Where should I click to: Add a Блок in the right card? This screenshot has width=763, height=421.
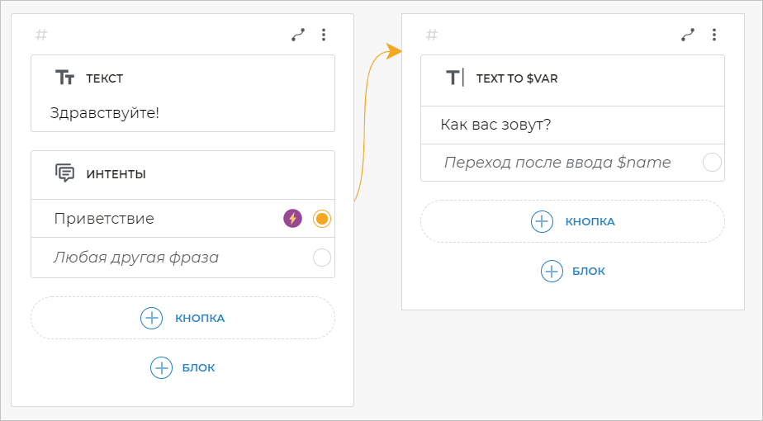pyautogui.click(x=572, y=271)
